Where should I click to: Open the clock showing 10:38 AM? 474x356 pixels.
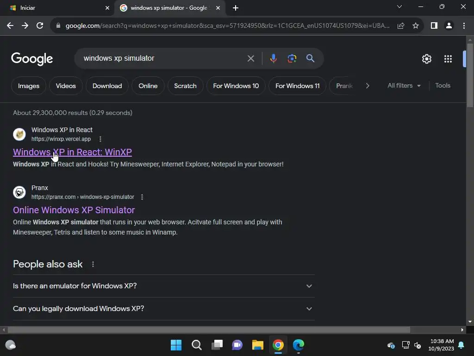pyautogui.click(x=441, y=345)
